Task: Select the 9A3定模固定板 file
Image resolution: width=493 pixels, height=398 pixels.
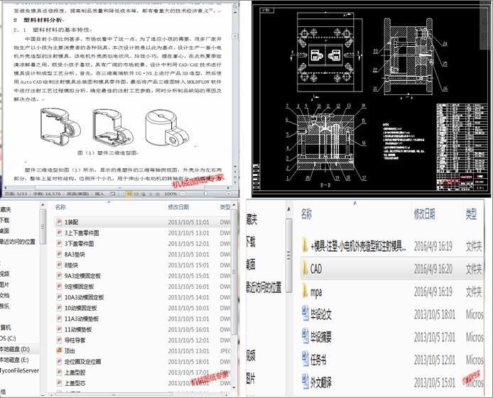Action: [x=82, y=275]
